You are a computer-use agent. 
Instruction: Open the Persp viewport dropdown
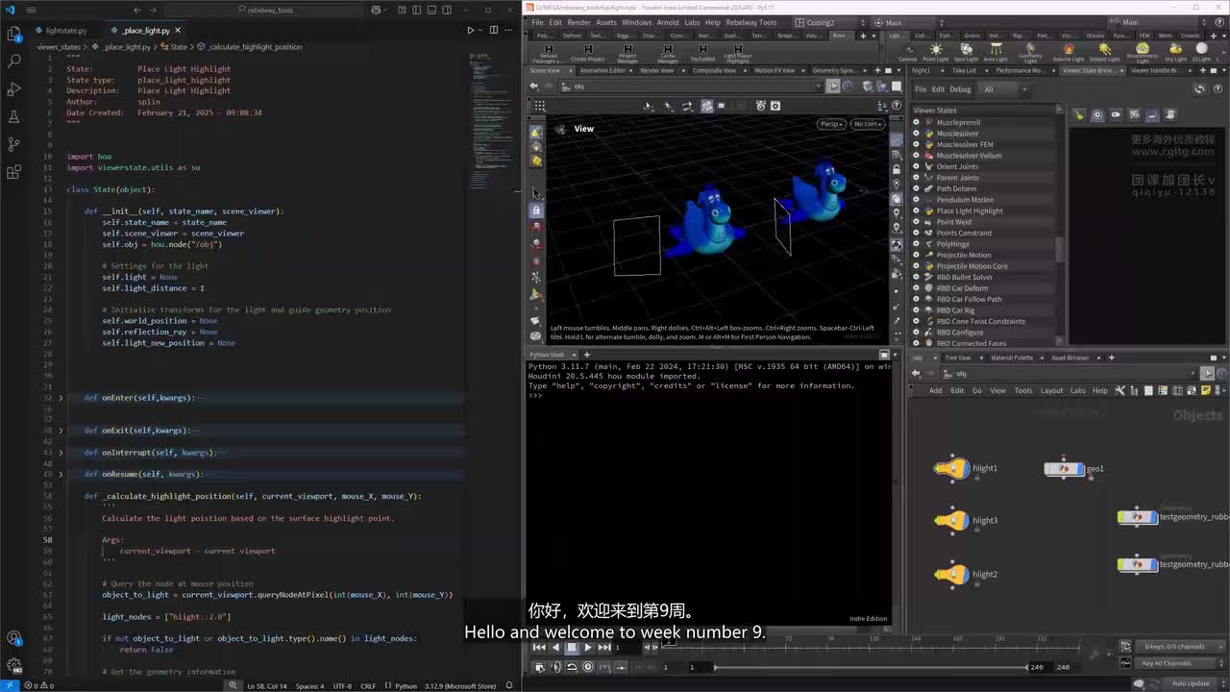pos(831,124)
